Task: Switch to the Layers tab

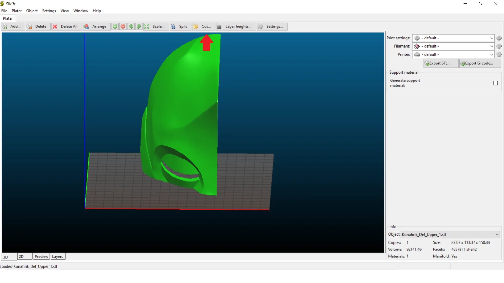Action: [57, 257]
